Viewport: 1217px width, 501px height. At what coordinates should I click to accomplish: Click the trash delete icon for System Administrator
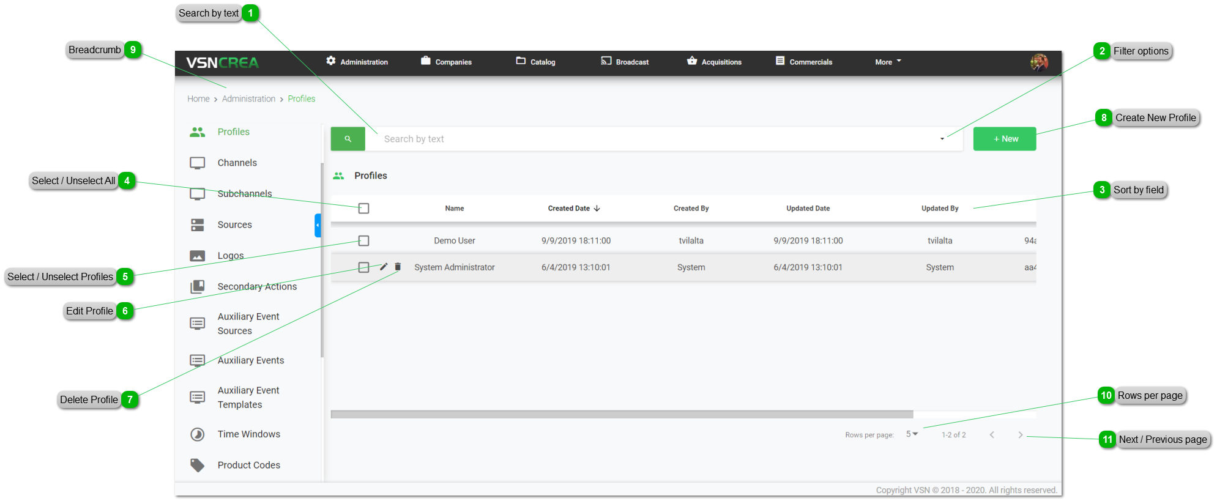[398, 267]
